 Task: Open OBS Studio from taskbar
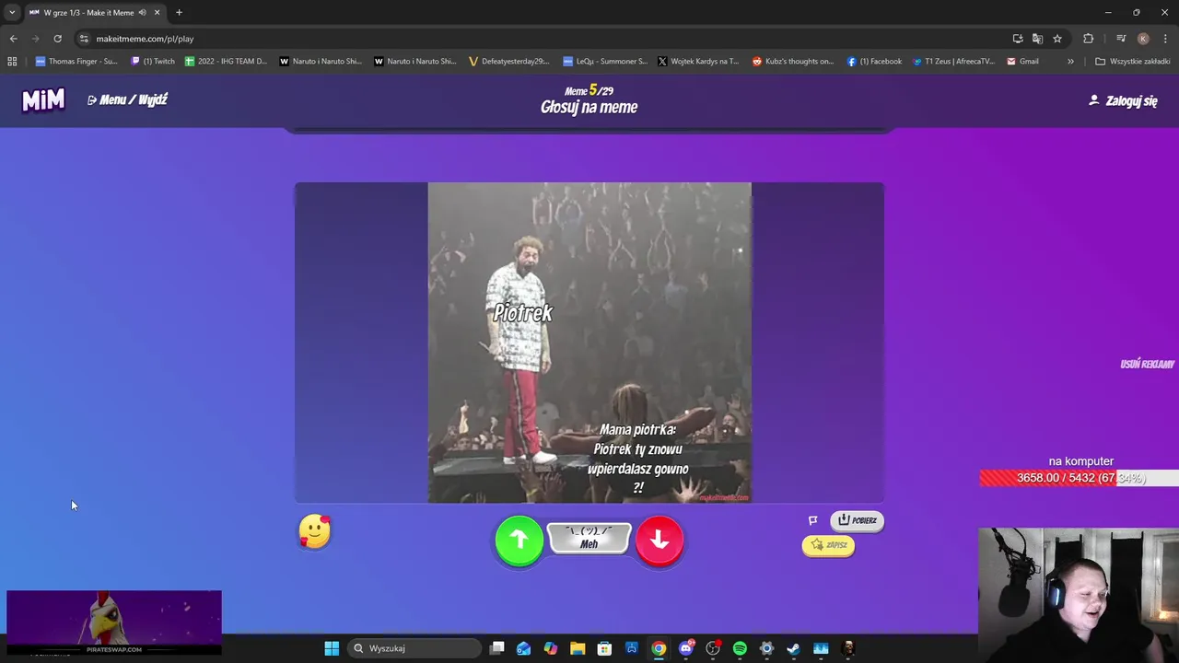[713, 648]
